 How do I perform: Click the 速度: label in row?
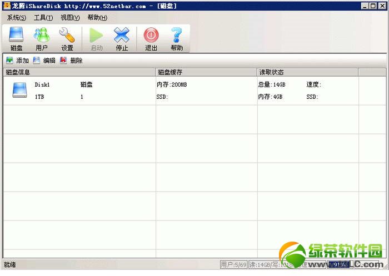tap(314, 84)
